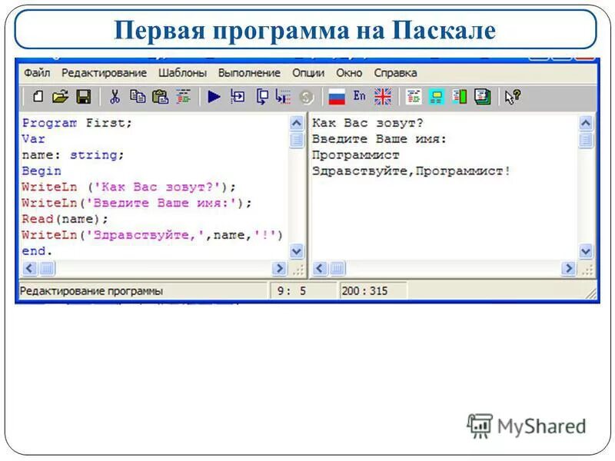Click the code editor's scroll left arrow
Screen dimensions: 615x461
pyautogui.click(x=29, y=268)
